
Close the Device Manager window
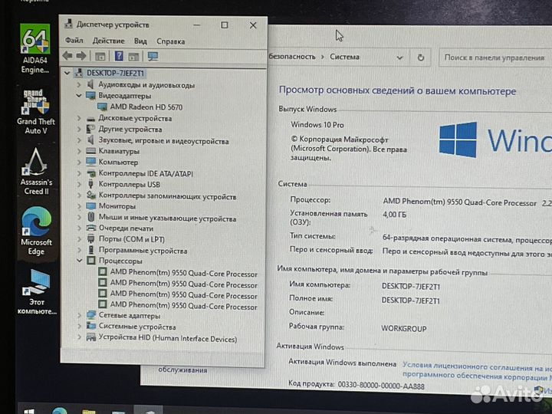[253, 25]
